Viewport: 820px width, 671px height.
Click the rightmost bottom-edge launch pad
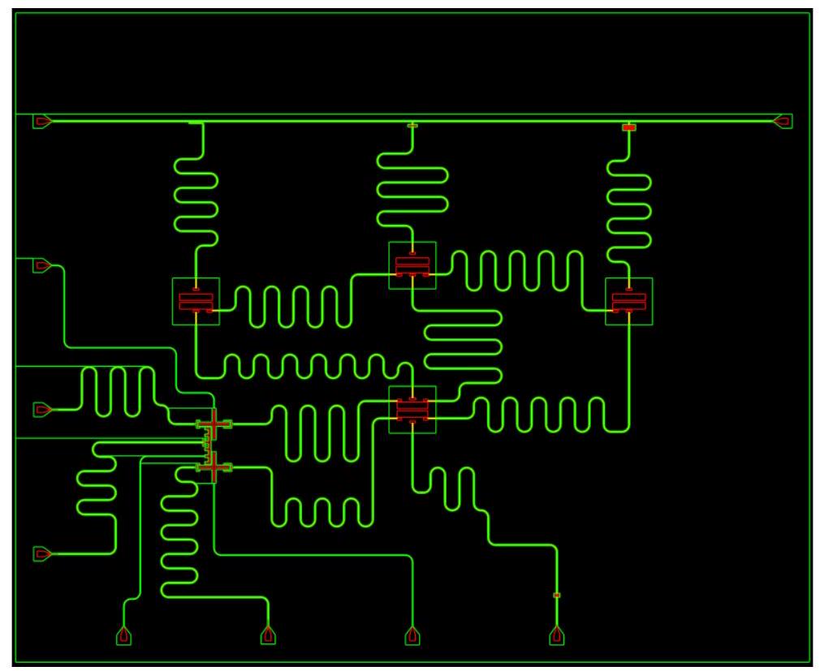(x=557, y=635)
